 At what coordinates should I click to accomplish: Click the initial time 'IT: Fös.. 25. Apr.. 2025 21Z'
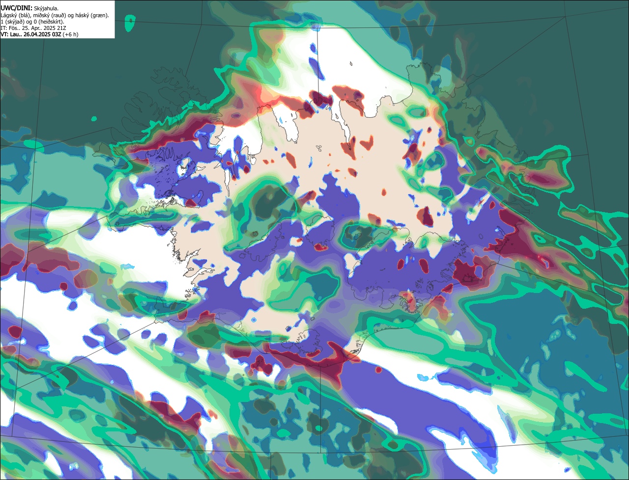point(34,28)
